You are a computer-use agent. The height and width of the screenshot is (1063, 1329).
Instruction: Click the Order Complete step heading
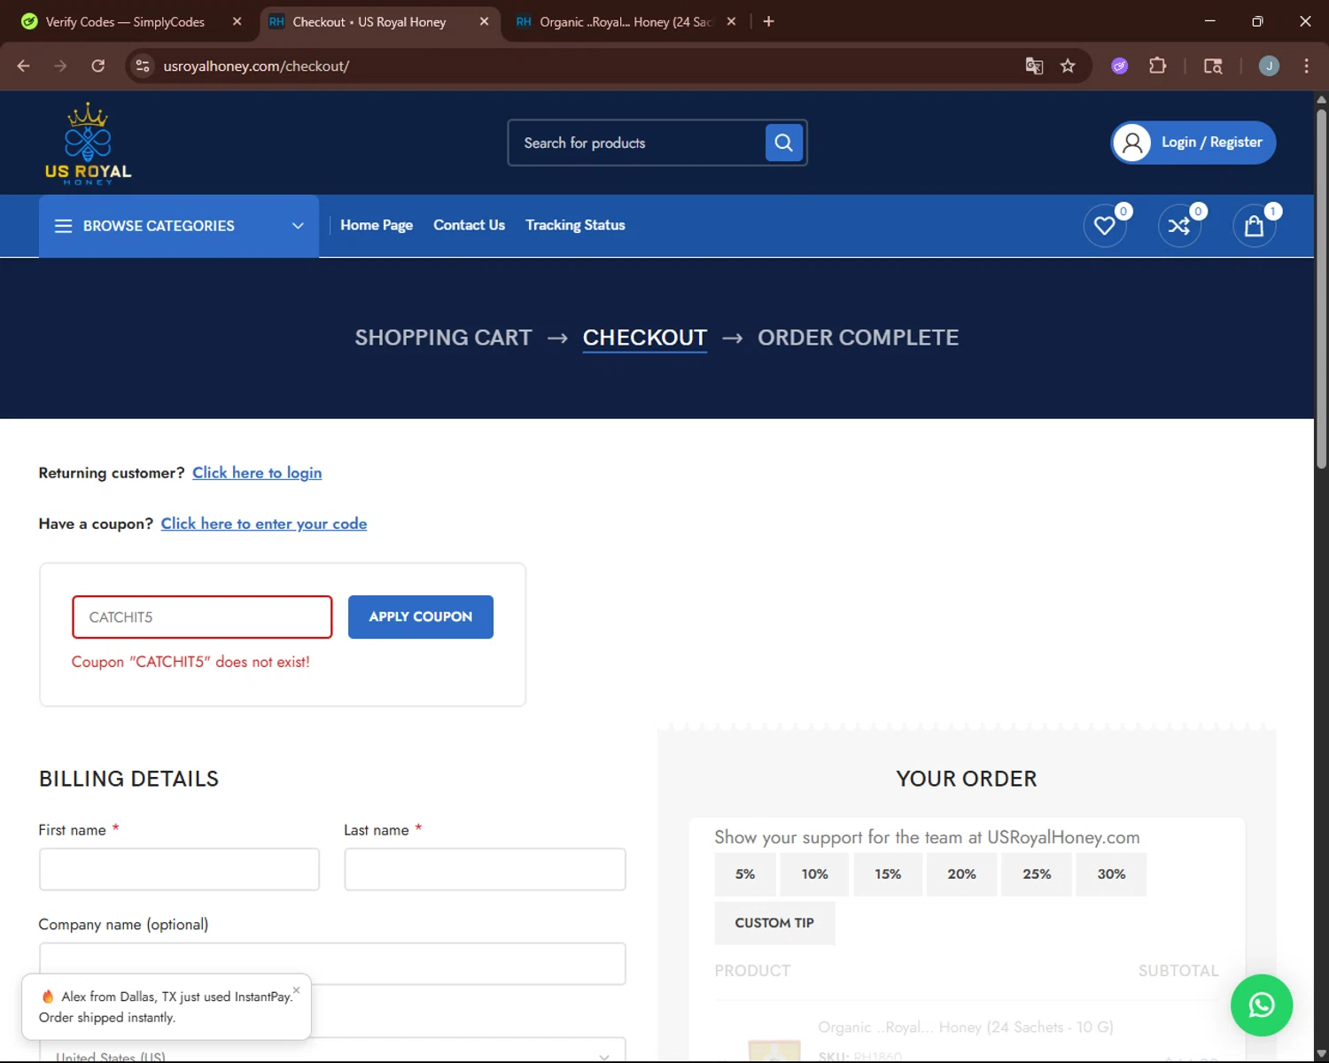pyautogui.click(x=858, y=338)
